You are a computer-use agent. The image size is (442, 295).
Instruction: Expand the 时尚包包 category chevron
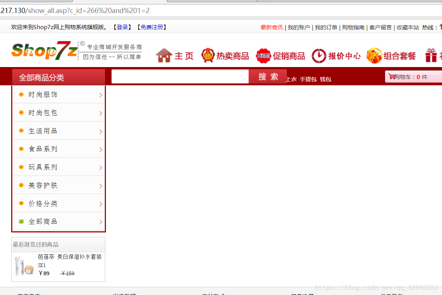click(x=101, y=113)
